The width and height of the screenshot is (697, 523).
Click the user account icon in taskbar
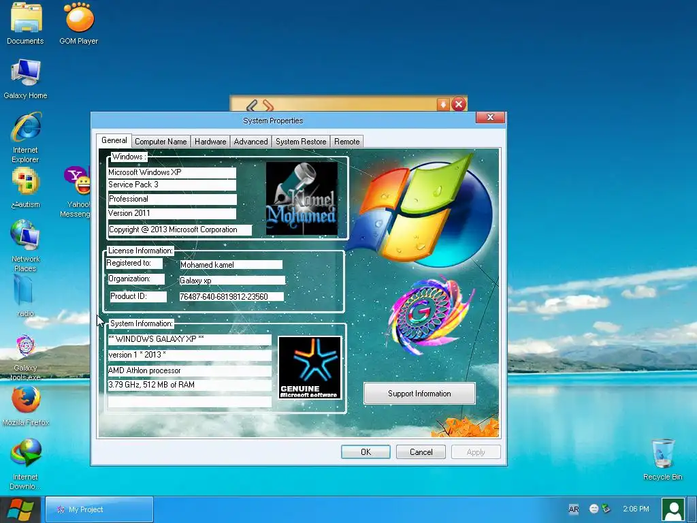[673, 509]
